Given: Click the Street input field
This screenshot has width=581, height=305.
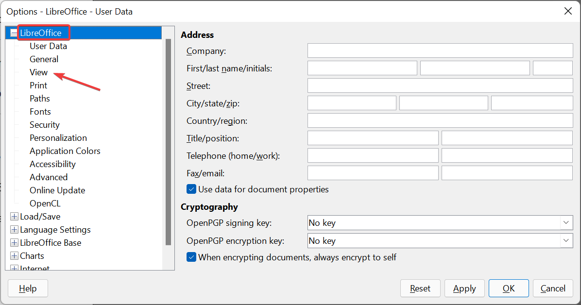Looking at the screenshot, I should point(440,85).
